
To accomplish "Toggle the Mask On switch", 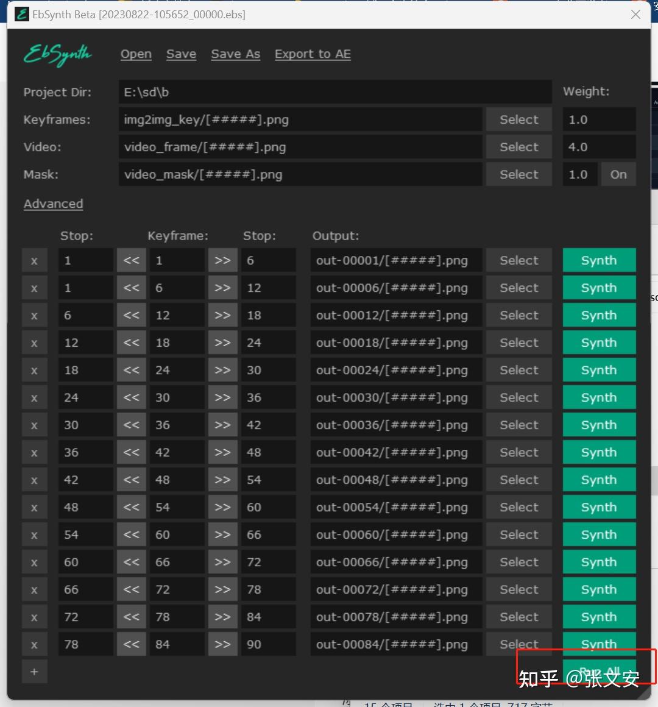I will click(618, 174).
